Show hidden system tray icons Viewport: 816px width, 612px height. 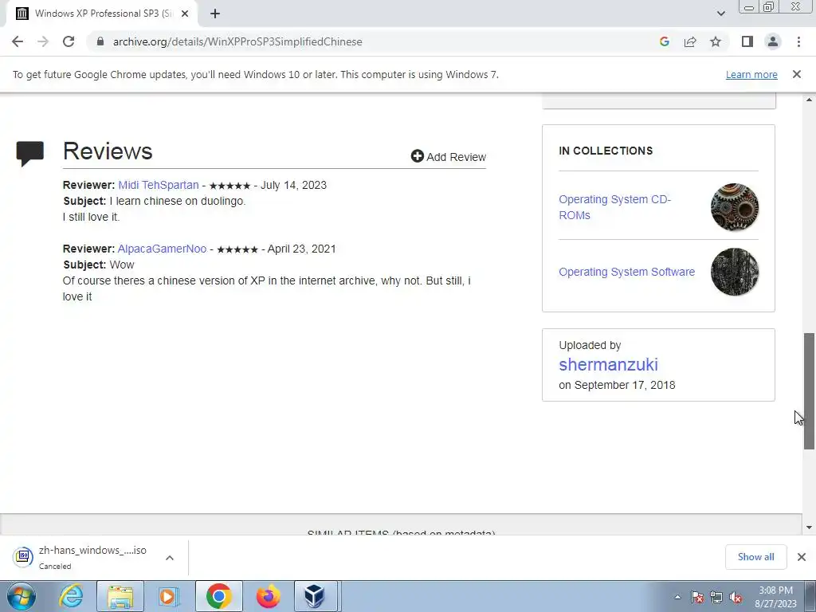pos(677,597)
